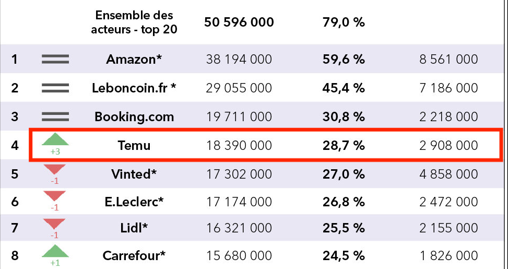Click the Leboncoin.fr site name
The width and height of the screenshot is (508, 269).
pyautogui.click(x=134, y=88)
